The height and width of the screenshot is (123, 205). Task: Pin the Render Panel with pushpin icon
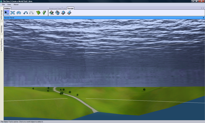pyautogui.click(x=203, y=18)
